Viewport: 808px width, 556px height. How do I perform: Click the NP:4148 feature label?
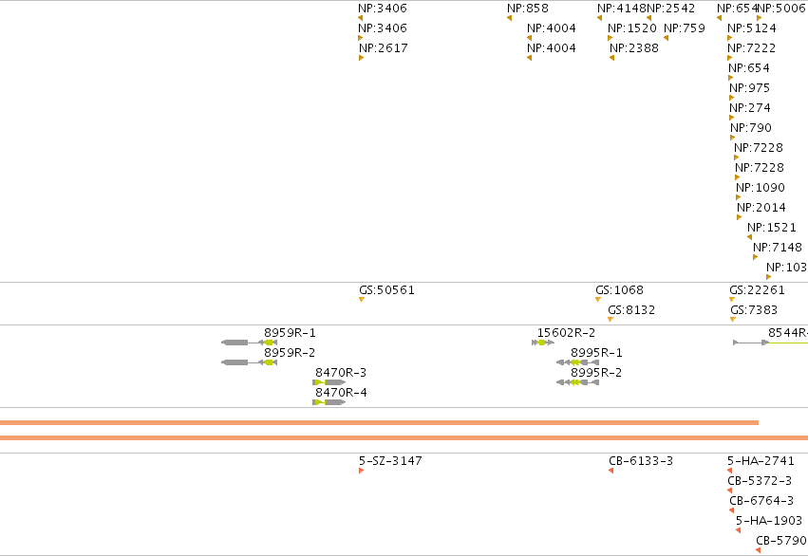(622, 9)
